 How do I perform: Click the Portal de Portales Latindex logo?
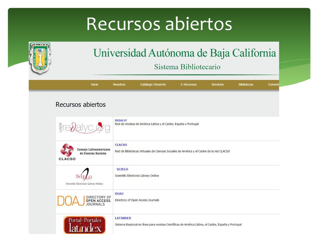pyautogui.click(x=84, y=225)
